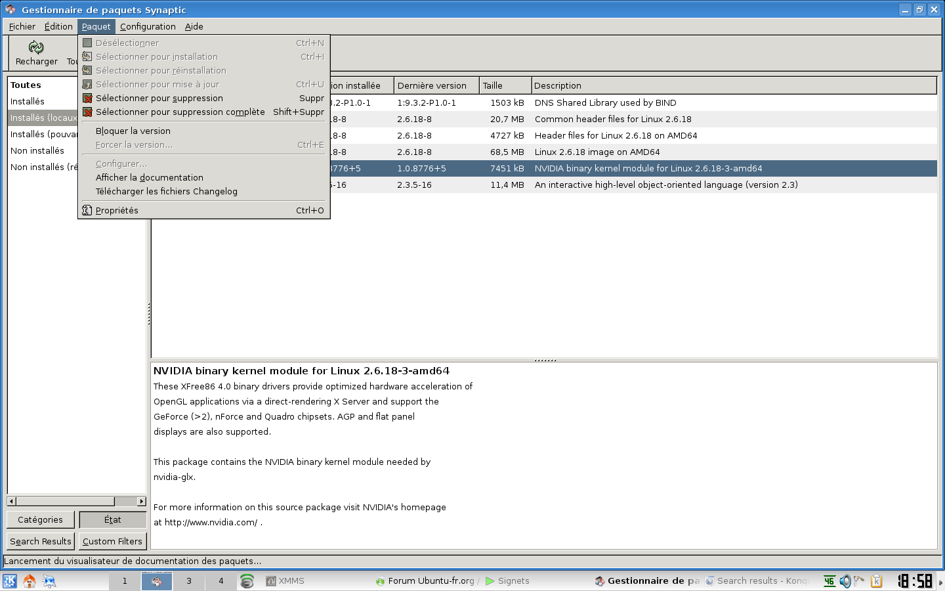Viewport: 945px width, 591px height.
Task: Select 'Header files for Linux 2.6.18 on AMD64' row
Action: point(633,135)
